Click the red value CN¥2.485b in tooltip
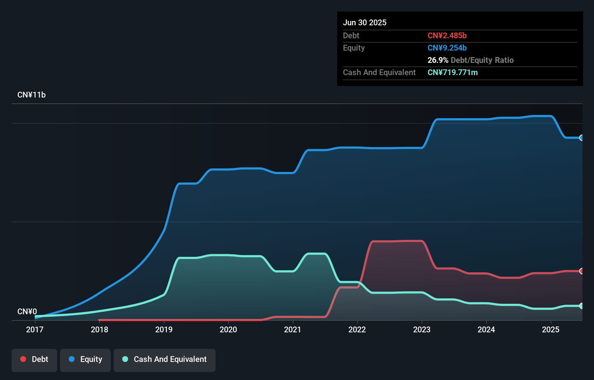 click(447, 35)
